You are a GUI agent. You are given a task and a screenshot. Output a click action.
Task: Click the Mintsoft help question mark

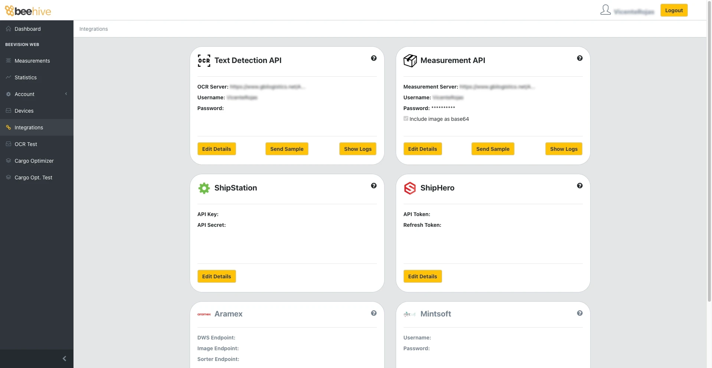(x=579, y=313)
